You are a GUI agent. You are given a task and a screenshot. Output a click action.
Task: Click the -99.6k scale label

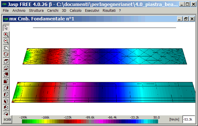coord(90,117)
